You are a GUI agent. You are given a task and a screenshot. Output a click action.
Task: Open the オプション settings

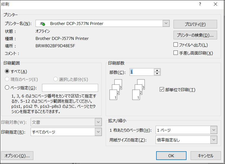(x=17, y=156)
